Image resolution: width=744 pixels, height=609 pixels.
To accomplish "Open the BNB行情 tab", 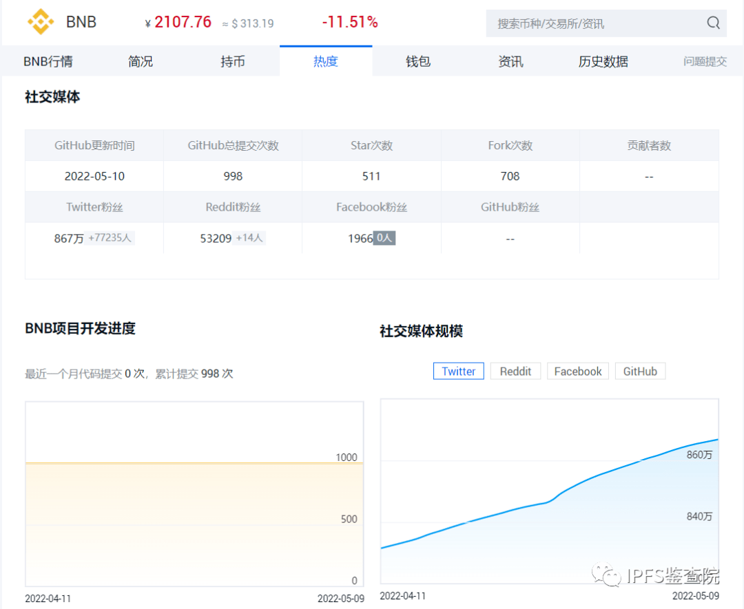I will [x=48, y=61].
